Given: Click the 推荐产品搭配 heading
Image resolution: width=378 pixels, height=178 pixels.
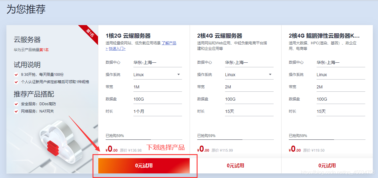Looking at the screenshot, I should 34,94.
